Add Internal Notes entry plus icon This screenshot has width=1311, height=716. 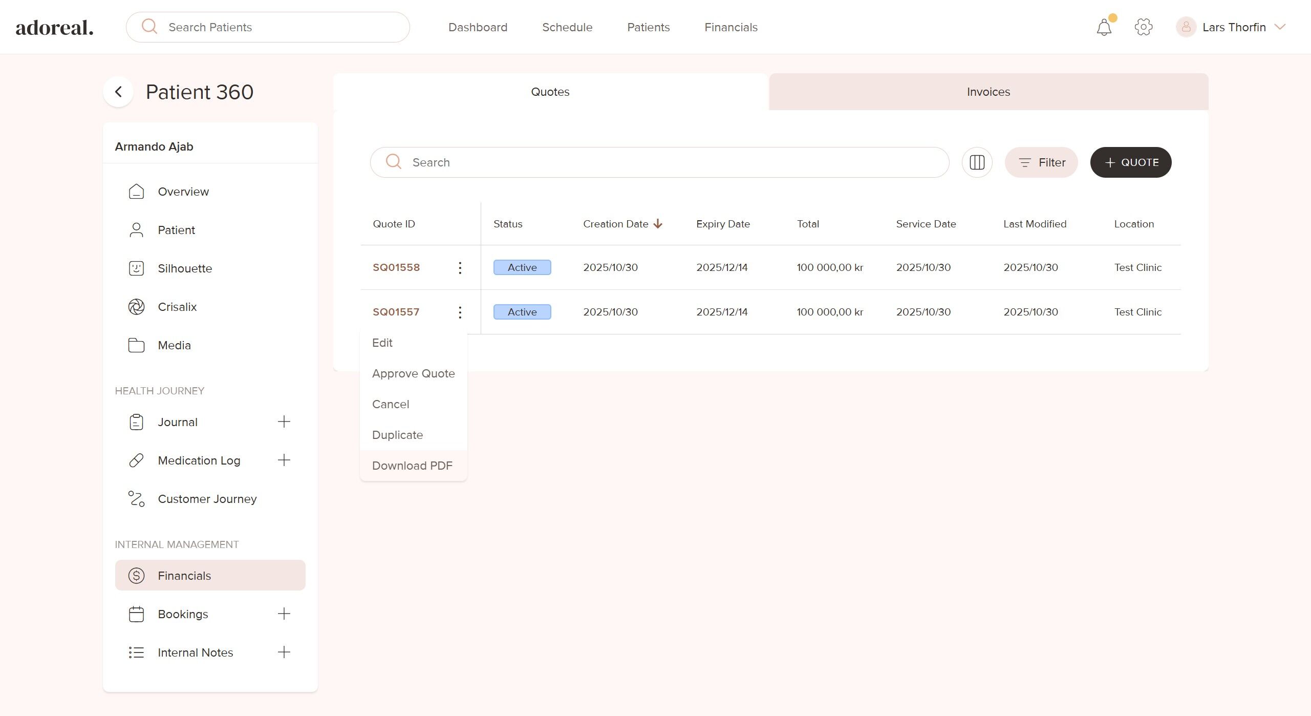pos(284,652)
